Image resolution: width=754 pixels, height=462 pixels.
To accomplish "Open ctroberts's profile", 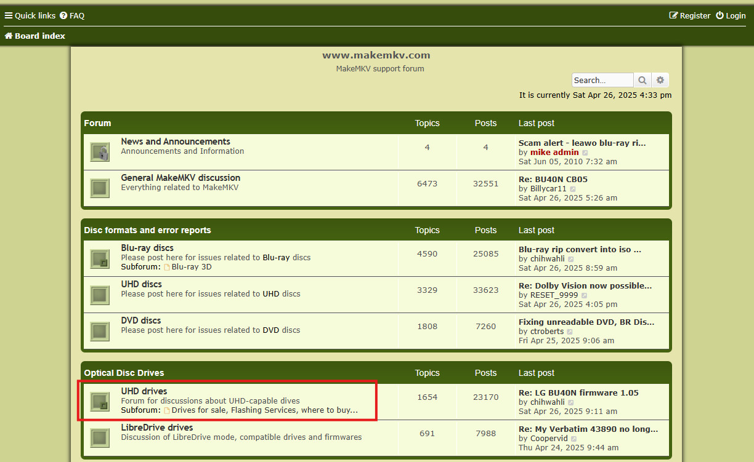I will 547,331.
